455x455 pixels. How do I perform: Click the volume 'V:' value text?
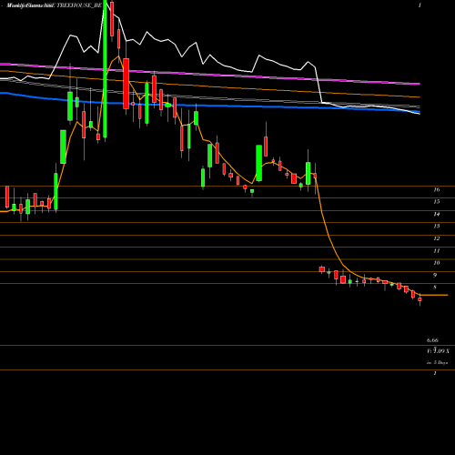[x=439, y=351]
